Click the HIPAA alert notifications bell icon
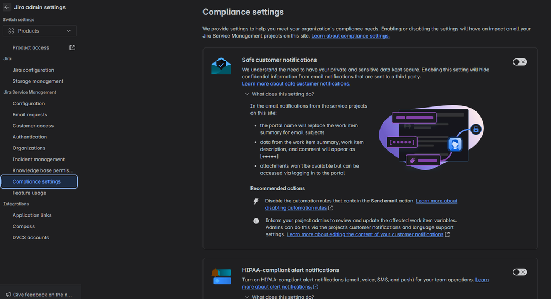 point(221,276)
